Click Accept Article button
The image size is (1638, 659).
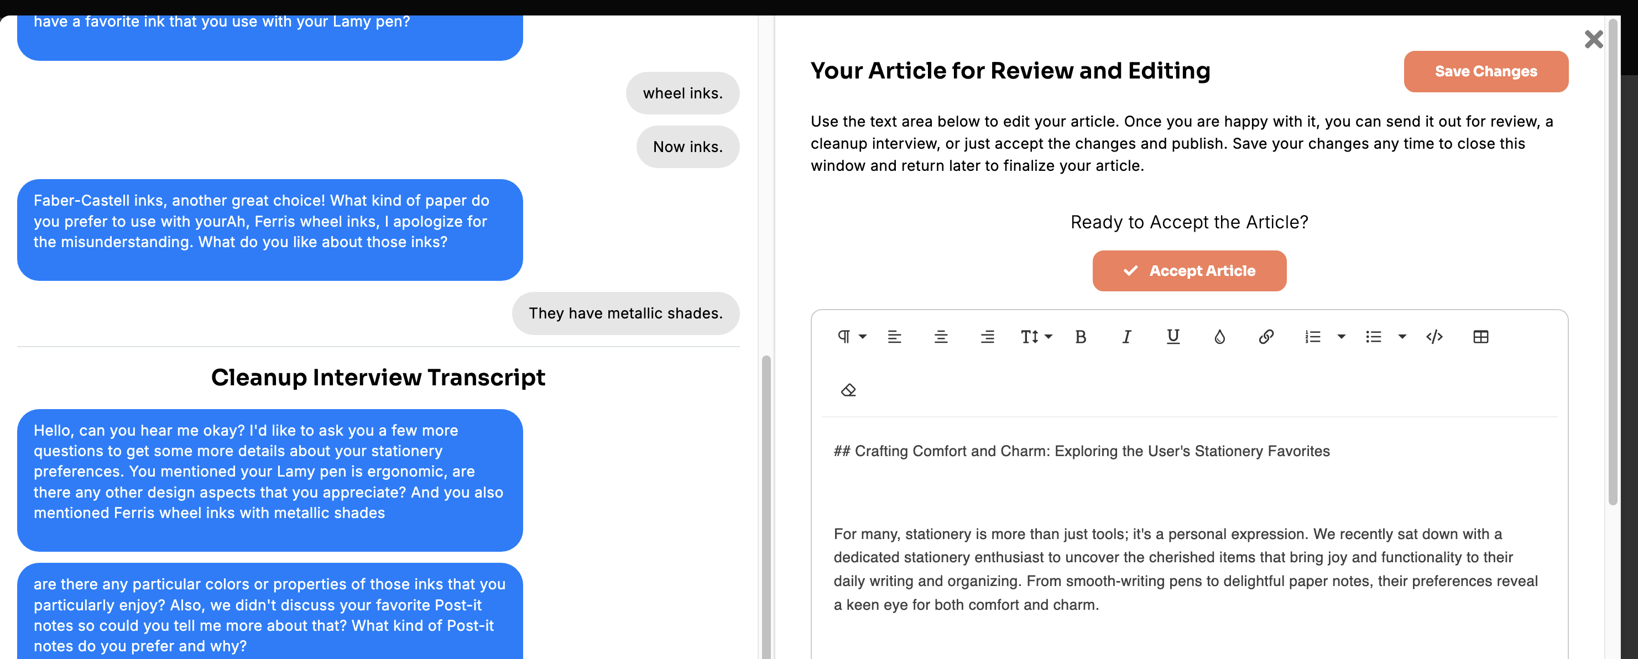(x=1189, y=271)
